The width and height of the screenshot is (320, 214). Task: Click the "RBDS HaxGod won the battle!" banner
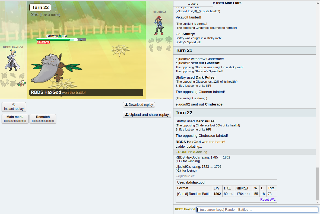coord(86,92)
